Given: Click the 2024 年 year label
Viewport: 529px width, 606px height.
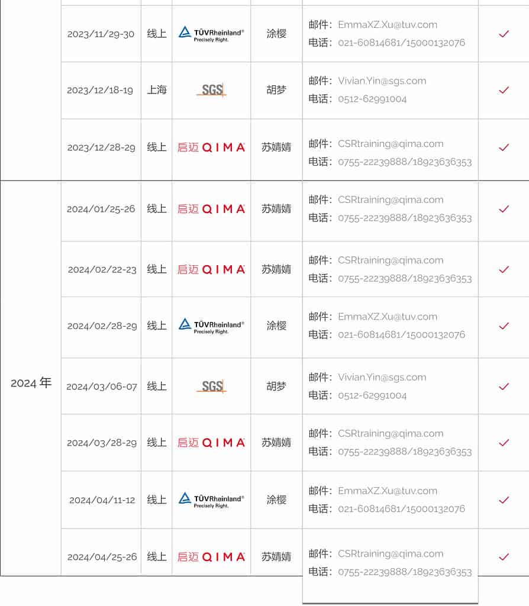Looking at the screenshot, I should pyautogui.click(x=31, y=383).
